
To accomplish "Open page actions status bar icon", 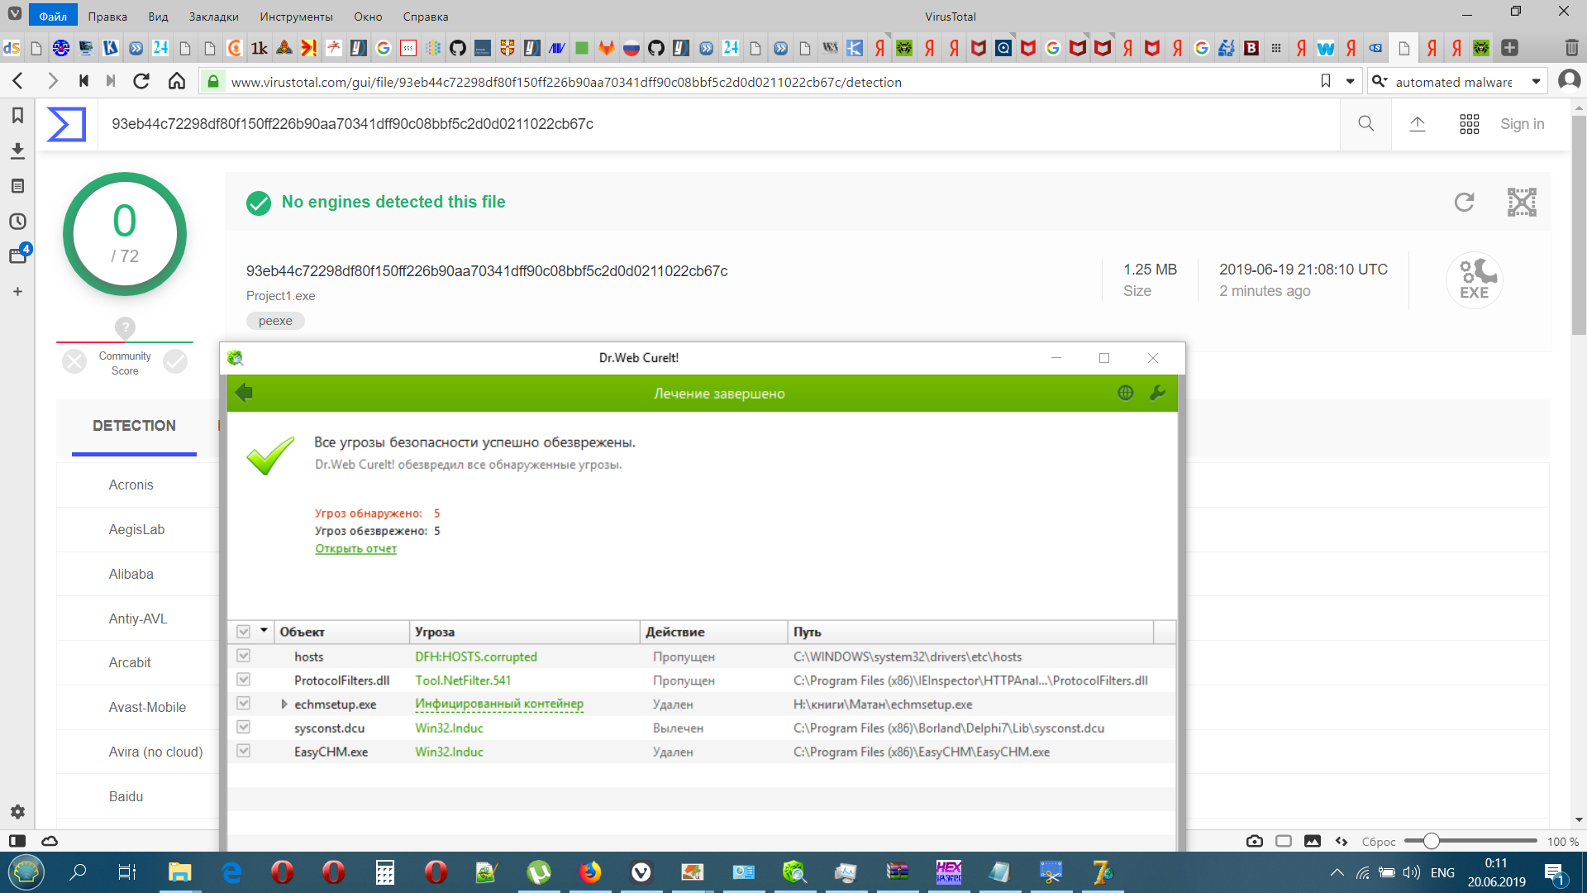I will pos(1341,841).
